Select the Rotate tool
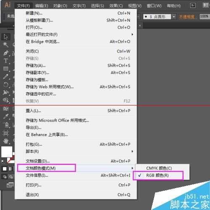210x210 pixels. point(5,84)
